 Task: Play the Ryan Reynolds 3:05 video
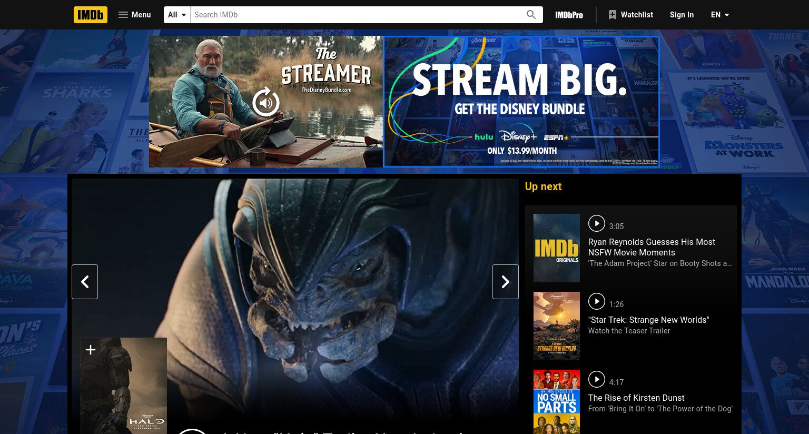(596, 223)
